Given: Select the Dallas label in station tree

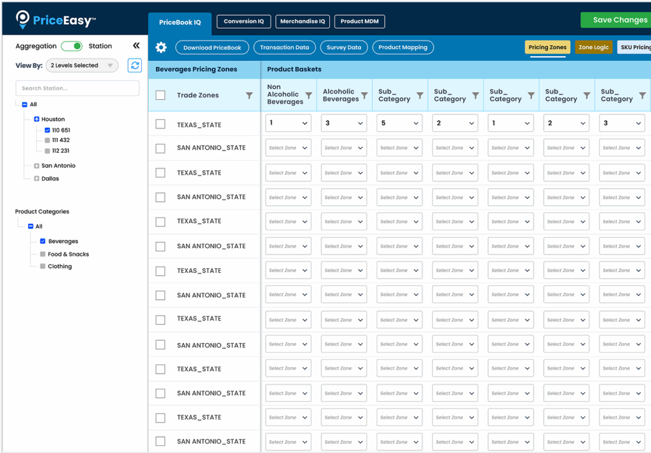Looking at the screenshot, I should 50,179.
